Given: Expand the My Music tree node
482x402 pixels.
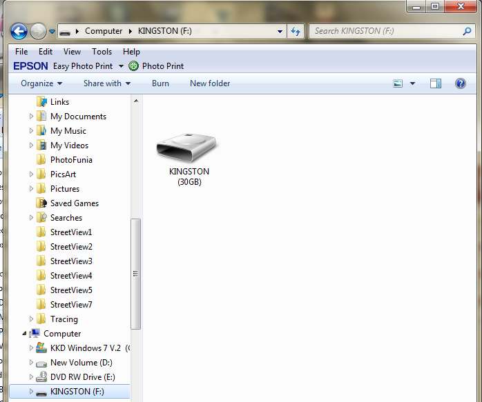Looking at the screenshot, I should coord(31,131).
